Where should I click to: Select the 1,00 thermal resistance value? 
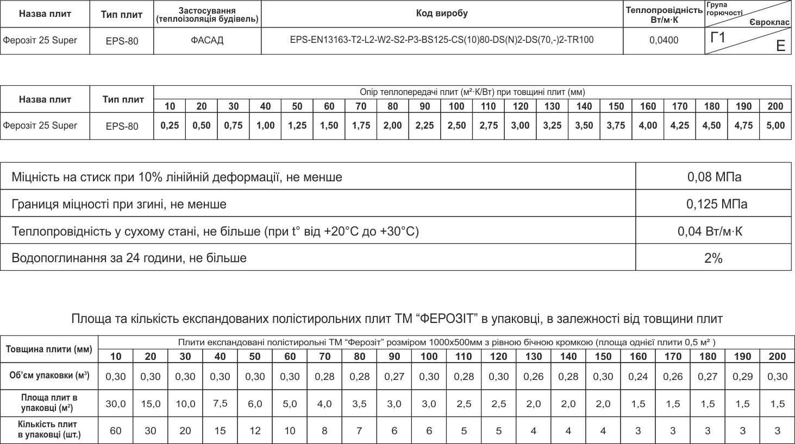pyautogui.click(x=265, y=126)
